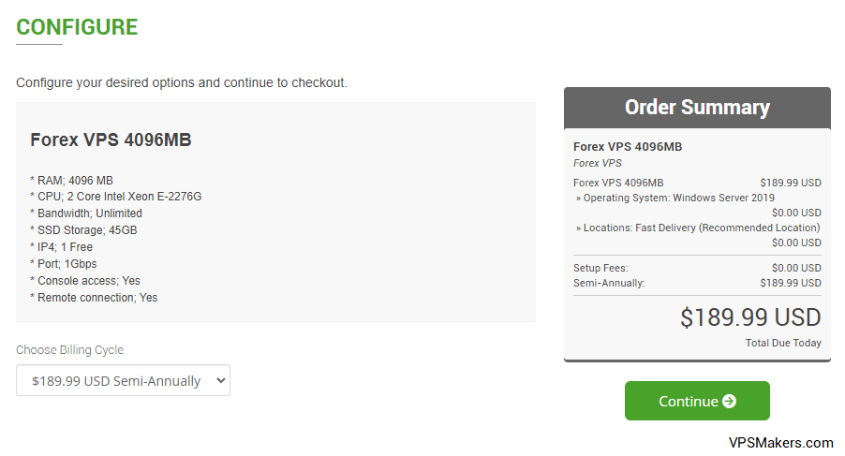The height and width of the screenshot is (456, 845).
Task: Click the VPSMakers.com watermark text
Action: tap(781, 443)
